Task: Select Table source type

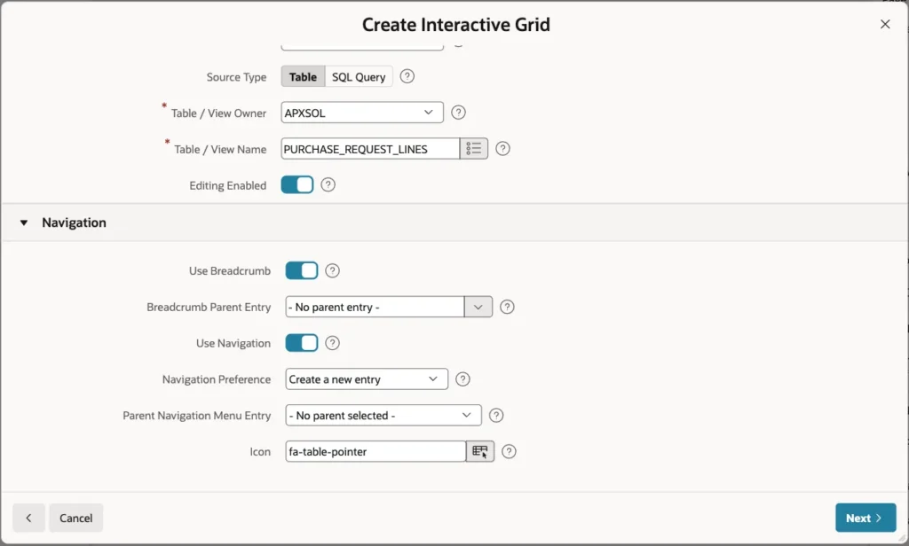Action: point(304,76)
